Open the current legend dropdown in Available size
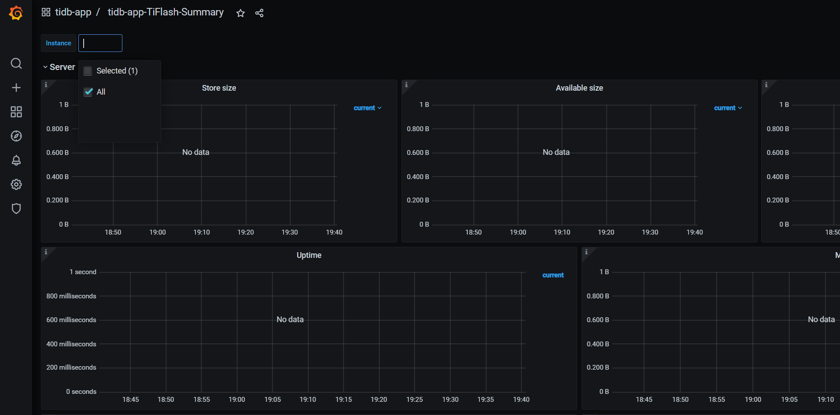The width and height of the screenshot is (840, 415). point(728,108)
